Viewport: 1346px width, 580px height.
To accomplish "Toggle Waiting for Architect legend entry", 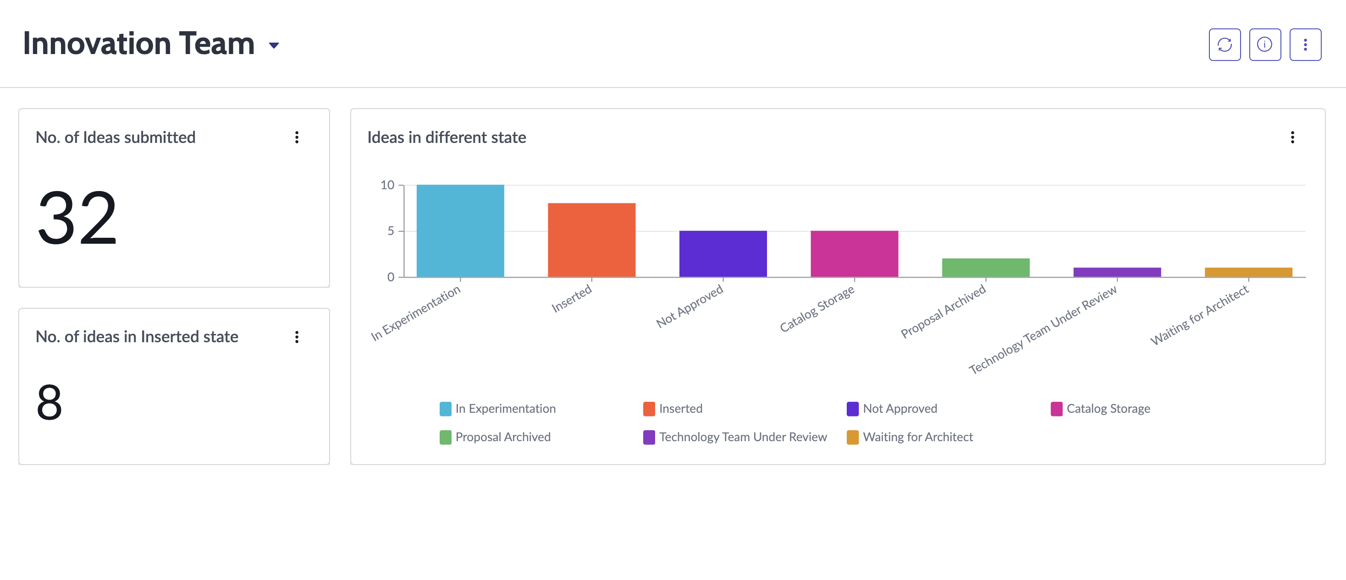I will tap(909, 437).
